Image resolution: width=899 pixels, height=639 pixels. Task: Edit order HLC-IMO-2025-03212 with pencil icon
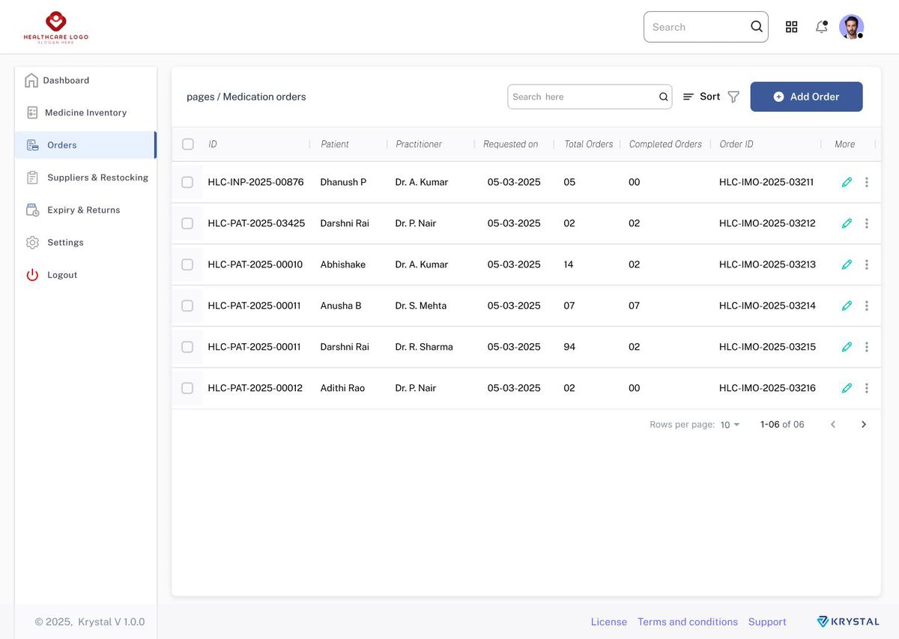click(x=847, y=223)
